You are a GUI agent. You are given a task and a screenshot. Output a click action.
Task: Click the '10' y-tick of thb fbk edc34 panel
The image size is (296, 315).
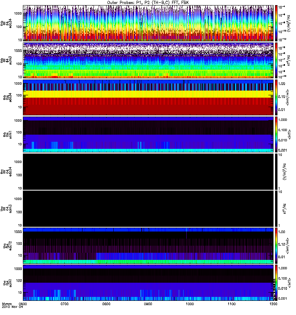tap(20, 107)
